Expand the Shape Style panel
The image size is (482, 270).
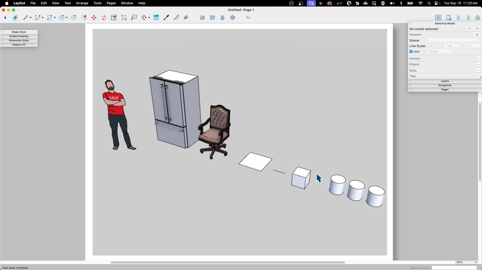pyautogui.click(x=19, y=32)
